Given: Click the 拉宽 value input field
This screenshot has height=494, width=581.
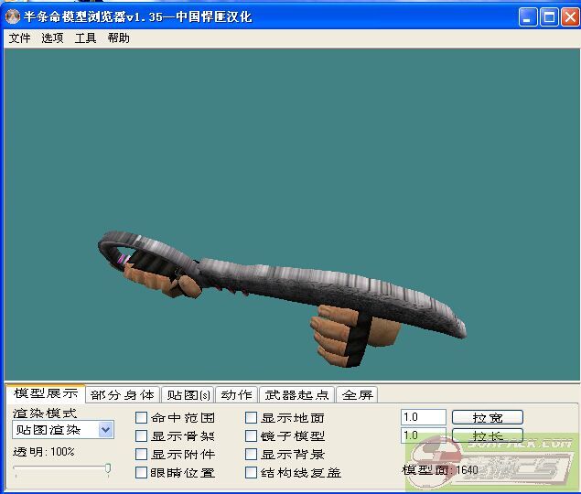Looking at the screenshot, I should click(x=423, y=417).
